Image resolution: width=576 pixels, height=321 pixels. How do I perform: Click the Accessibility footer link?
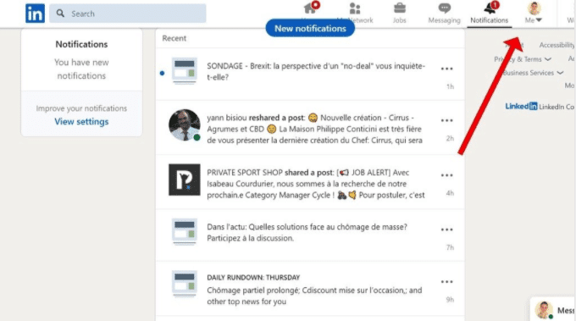tap(557, 45)
